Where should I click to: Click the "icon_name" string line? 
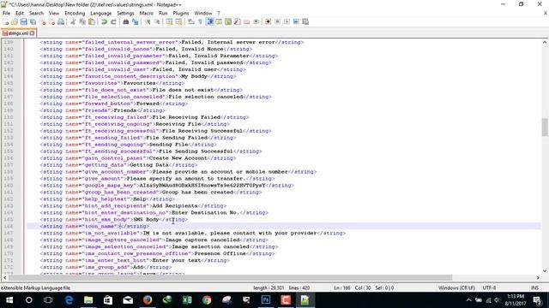pos(94,226)
